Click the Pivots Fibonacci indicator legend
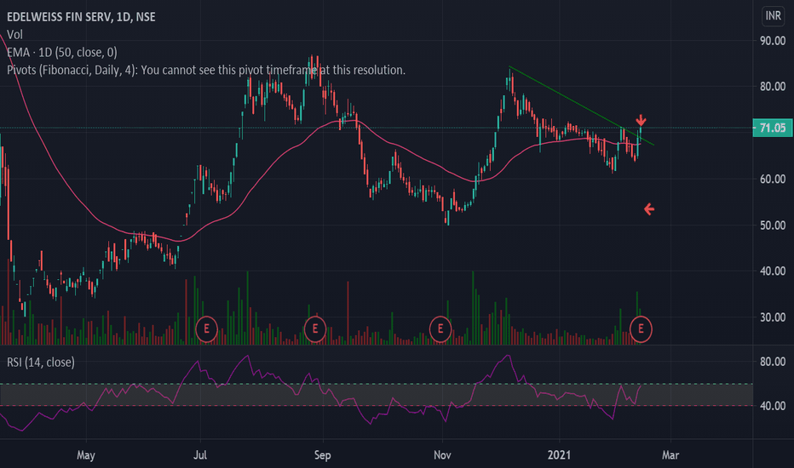This screenshot has height=468, width=794. click(x=206, y=70)
